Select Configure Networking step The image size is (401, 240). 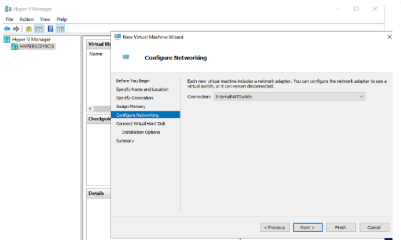coord(145,115)
